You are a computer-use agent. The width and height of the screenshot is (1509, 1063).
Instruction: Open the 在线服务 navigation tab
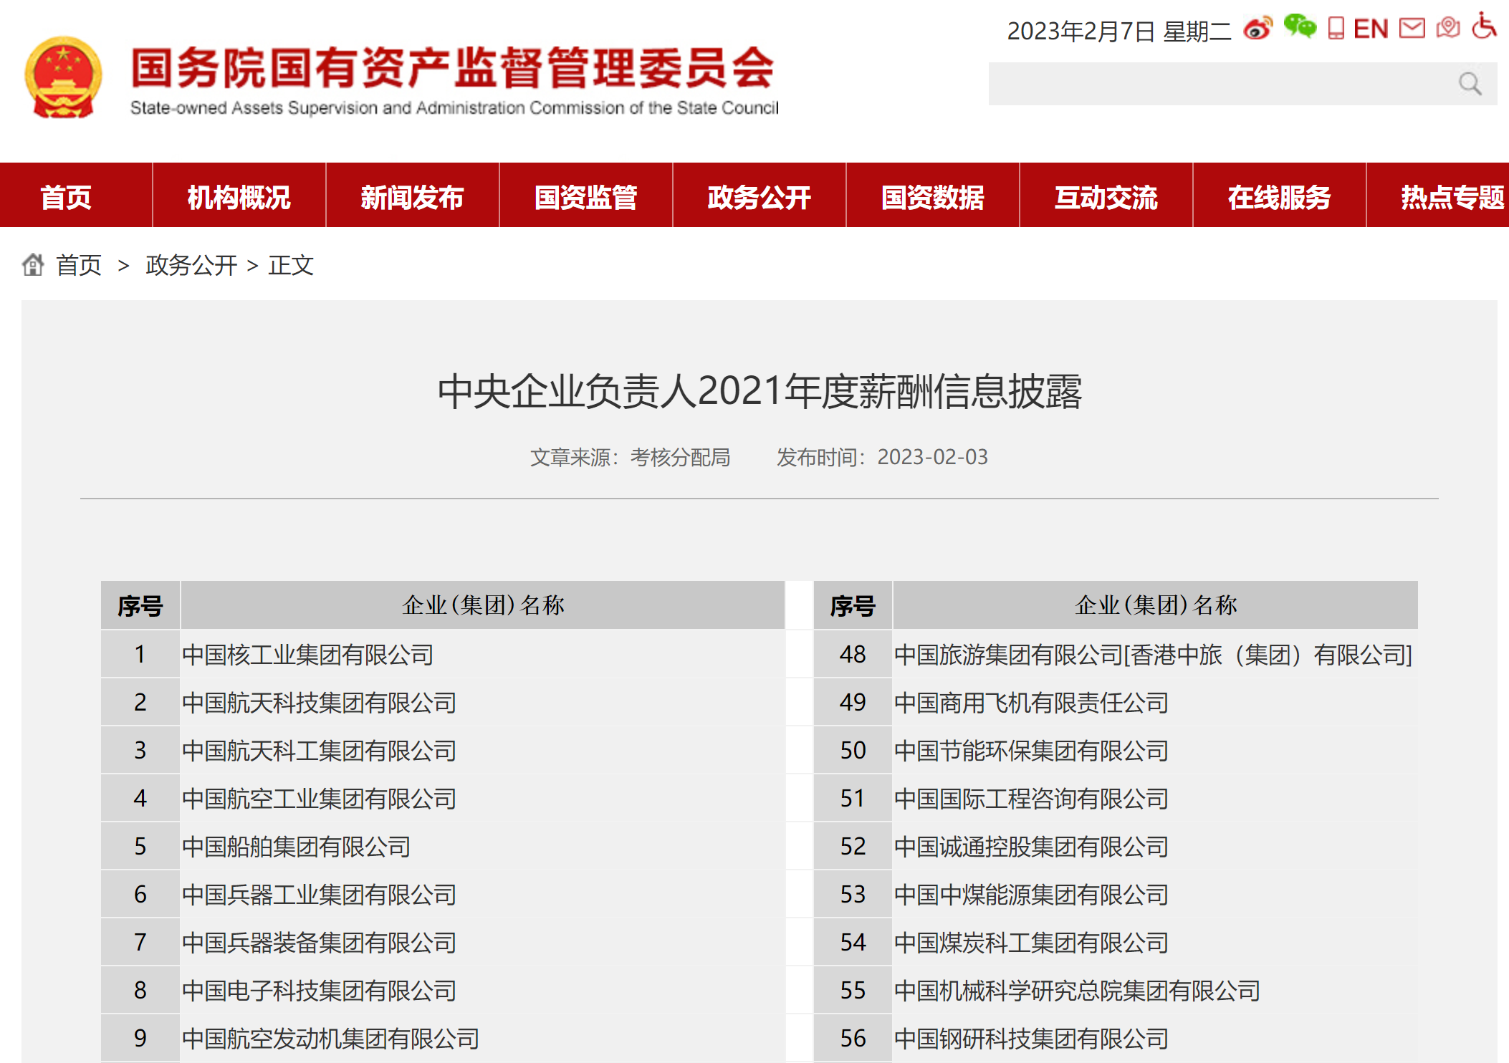pyautogui.click(x=1279, y=197)
